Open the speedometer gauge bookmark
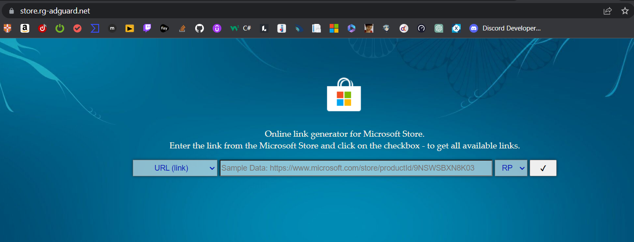The height and width of the screenshot is (242, 634). [421, 28]
